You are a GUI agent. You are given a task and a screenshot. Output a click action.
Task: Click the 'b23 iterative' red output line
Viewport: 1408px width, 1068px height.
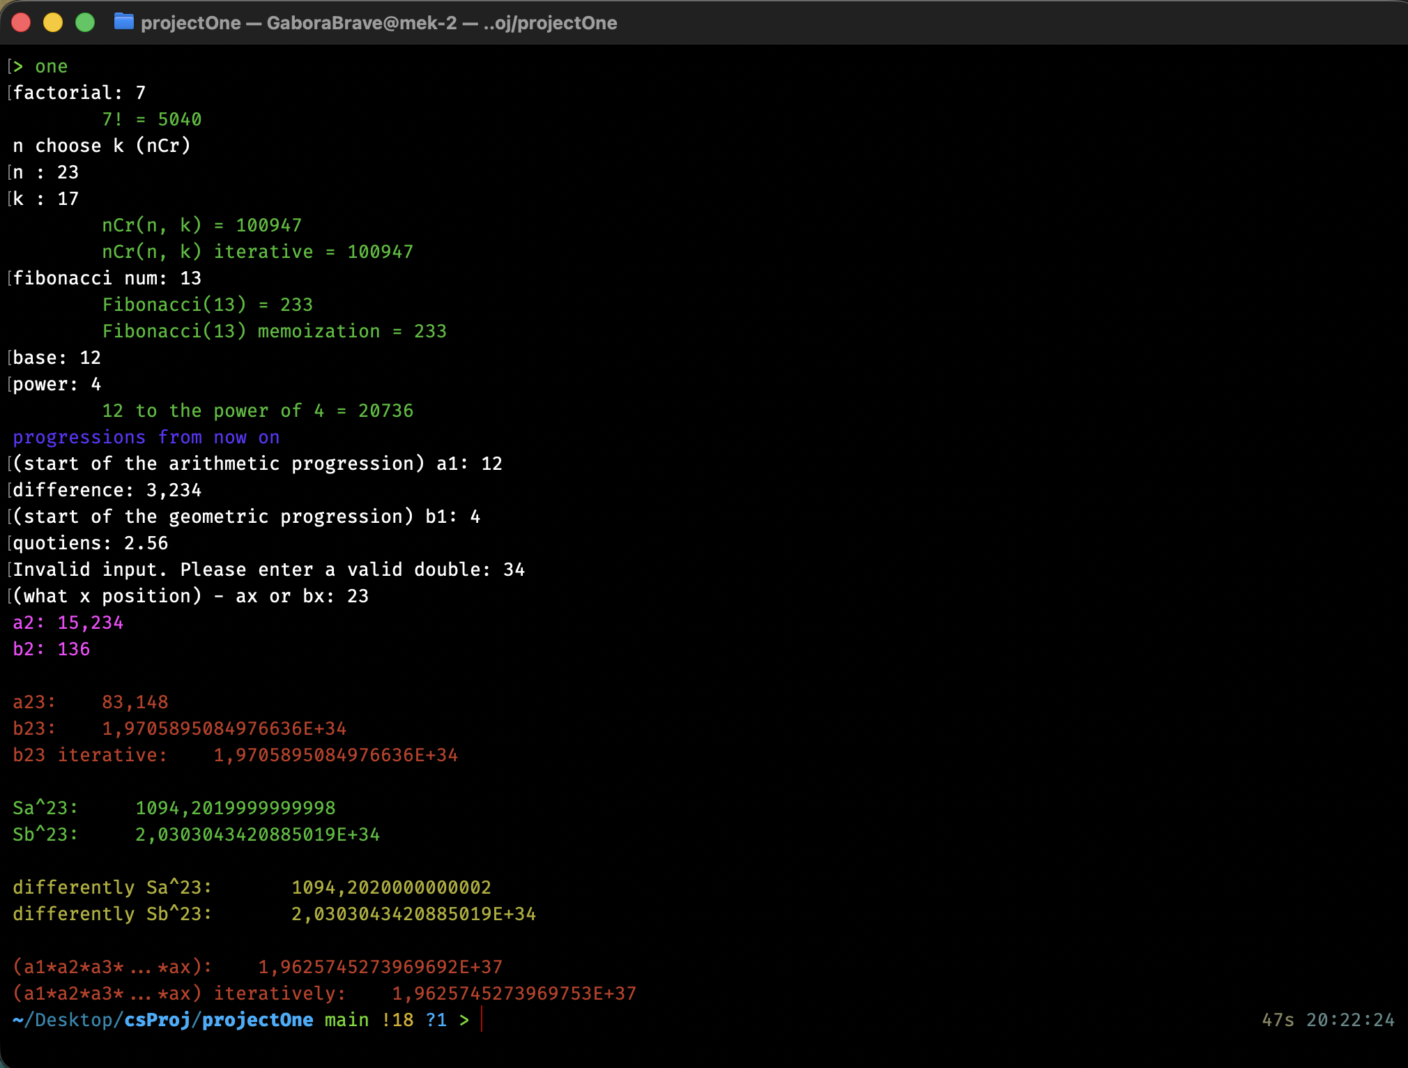(235, 755)
